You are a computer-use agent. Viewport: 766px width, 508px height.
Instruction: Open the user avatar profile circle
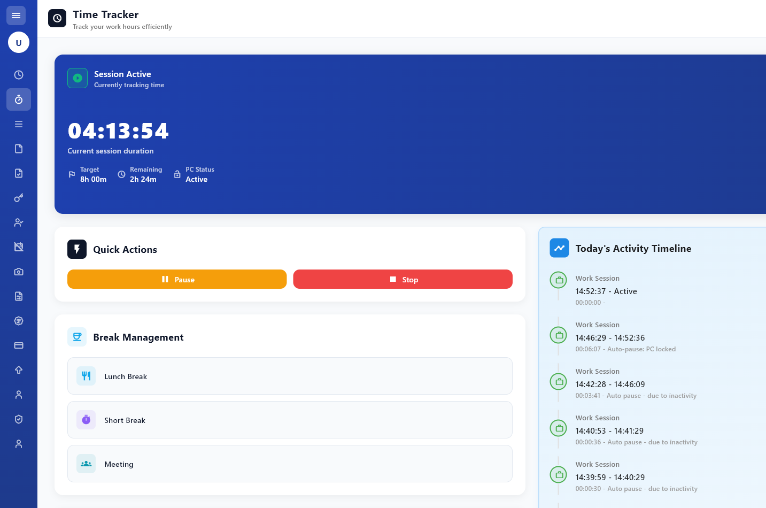click(x=19, y=43)
